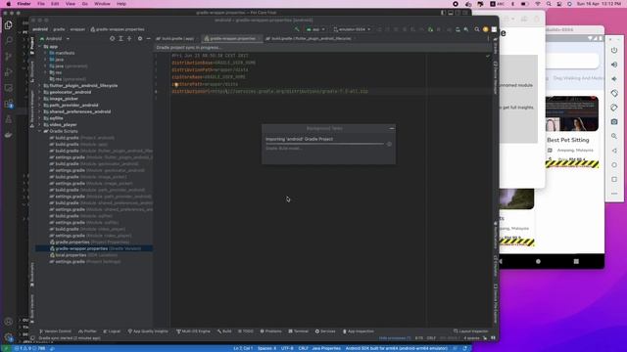
Task: Take an emulator screenshot with the camera icon
Action: click(614, 121)
